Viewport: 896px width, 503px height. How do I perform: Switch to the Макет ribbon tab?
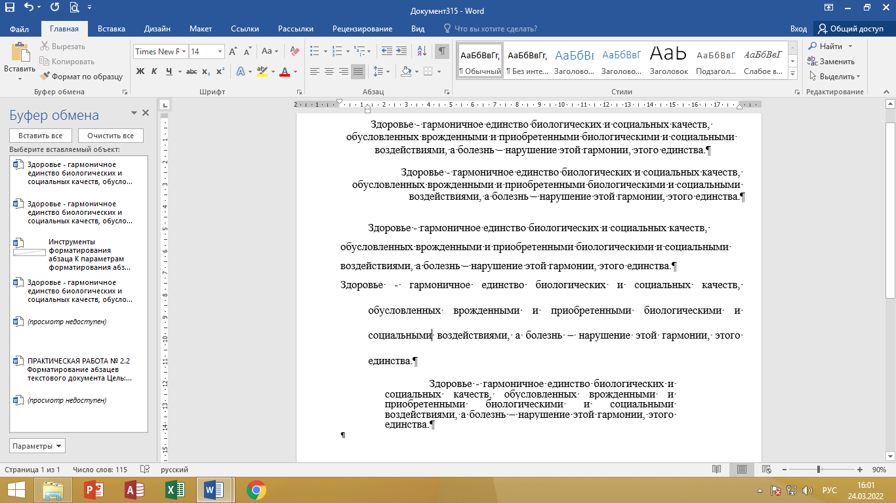(201, 29)
